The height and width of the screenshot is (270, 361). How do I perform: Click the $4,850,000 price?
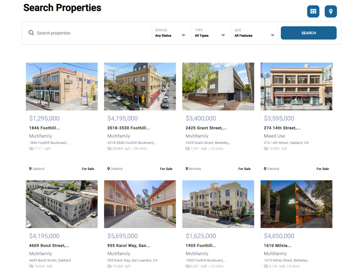tap(279, 236)
